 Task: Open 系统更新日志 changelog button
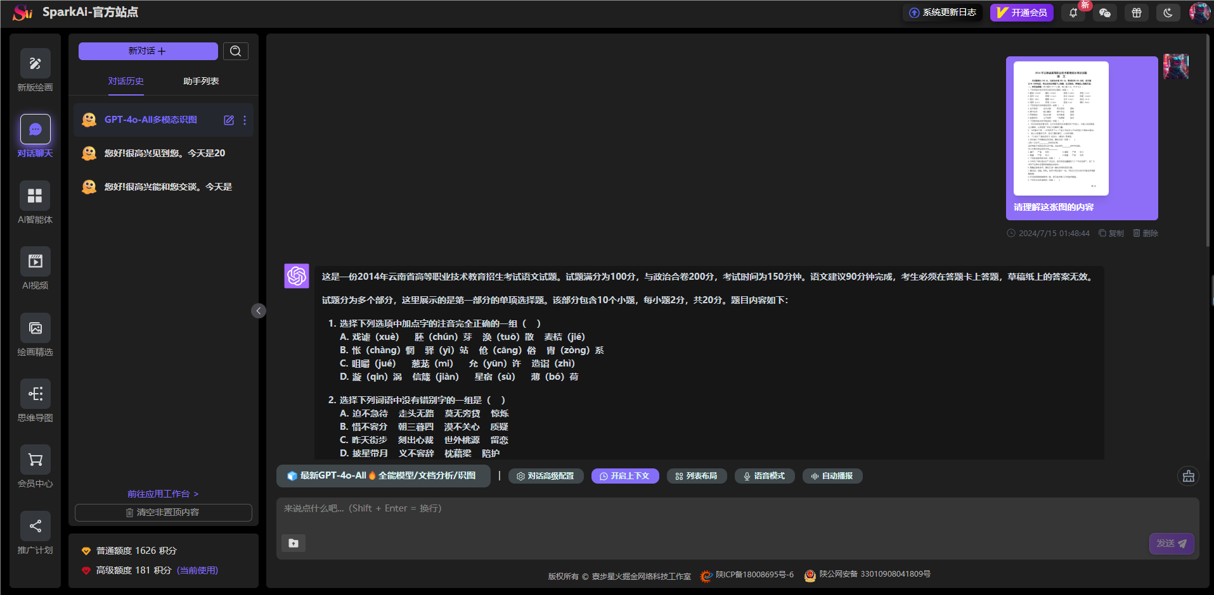point(942,13)
